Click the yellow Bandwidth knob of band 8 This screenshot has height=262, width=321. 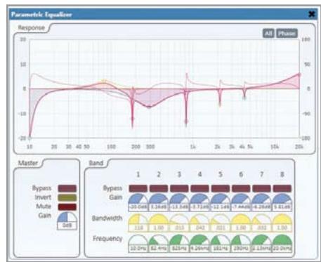[282, 218]
